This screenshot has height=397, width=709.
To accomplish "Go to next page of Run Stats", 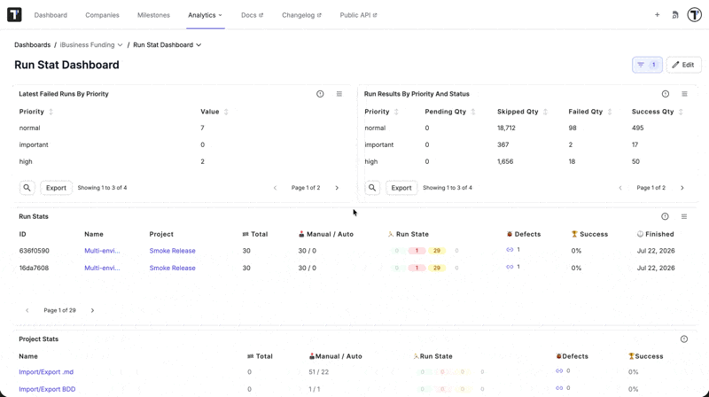I will click(92, 310).
